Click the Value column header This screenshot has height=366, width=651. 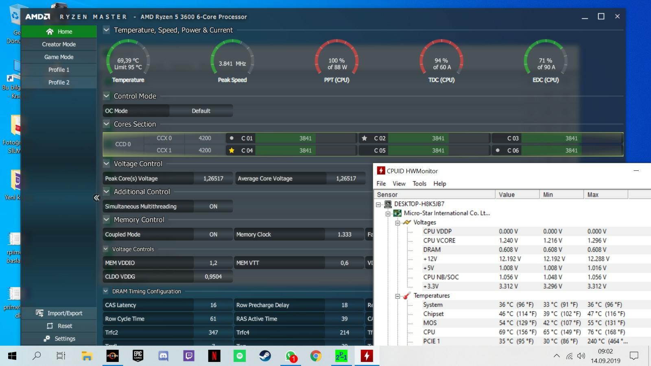click(x=517, y=194)
